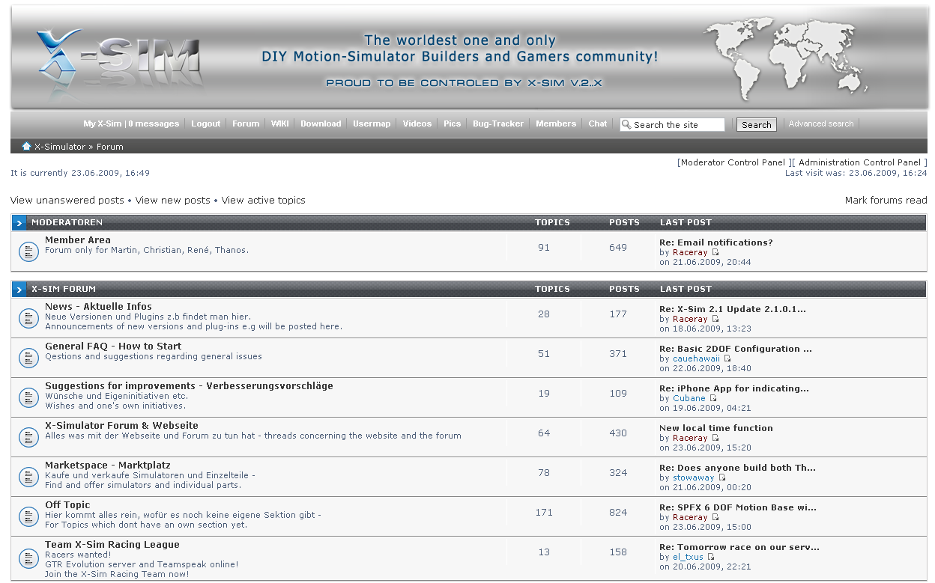This screenshot has width=935, height=583.
Task: Click View active topics
Action: [x=264, y=201]
